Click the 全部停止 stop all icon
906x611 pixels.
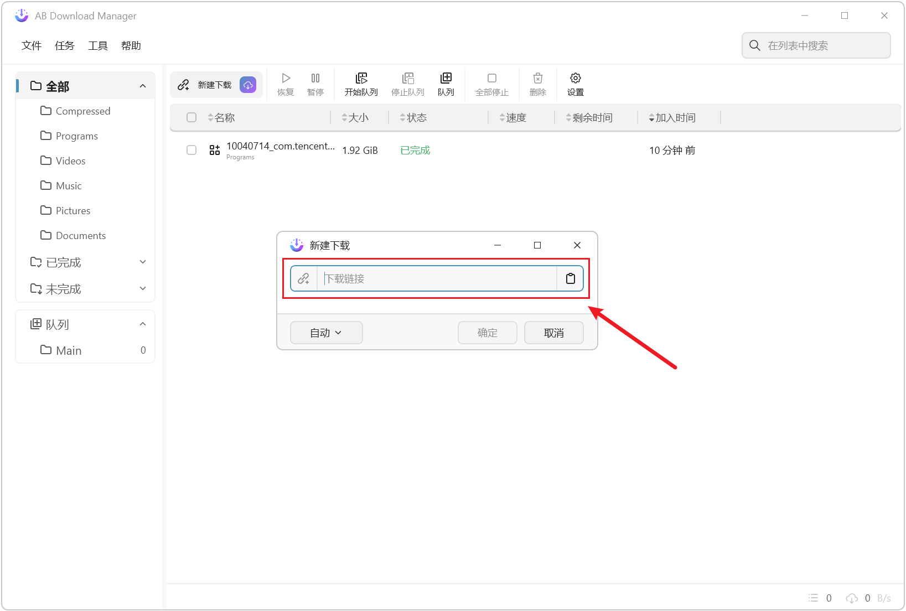point(492,78)
